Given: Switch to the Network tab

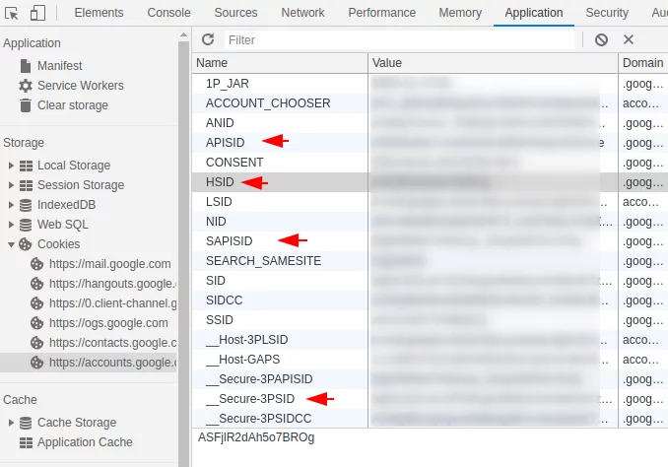Looking at the screenshot, I should pos(302,13).
